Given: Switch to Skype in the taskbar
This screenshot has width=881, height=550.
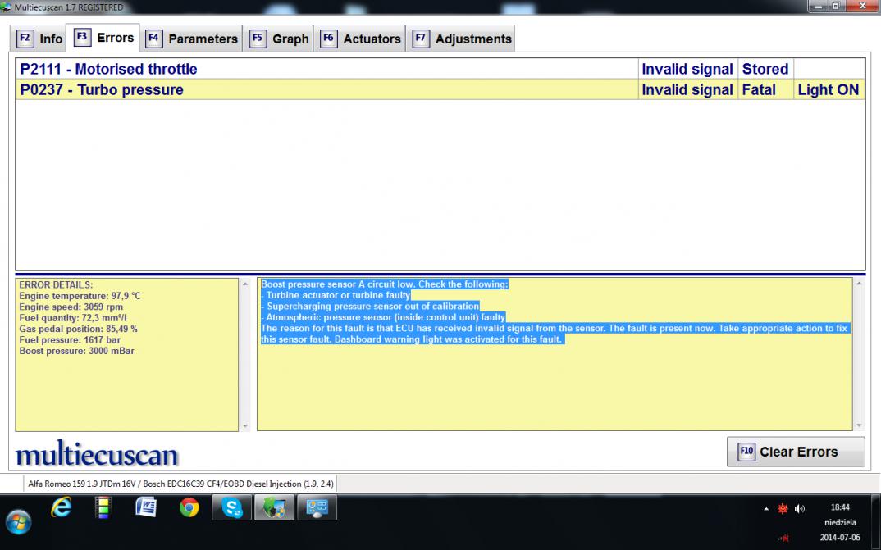Looking at the screenshot, I should [231, 508].
